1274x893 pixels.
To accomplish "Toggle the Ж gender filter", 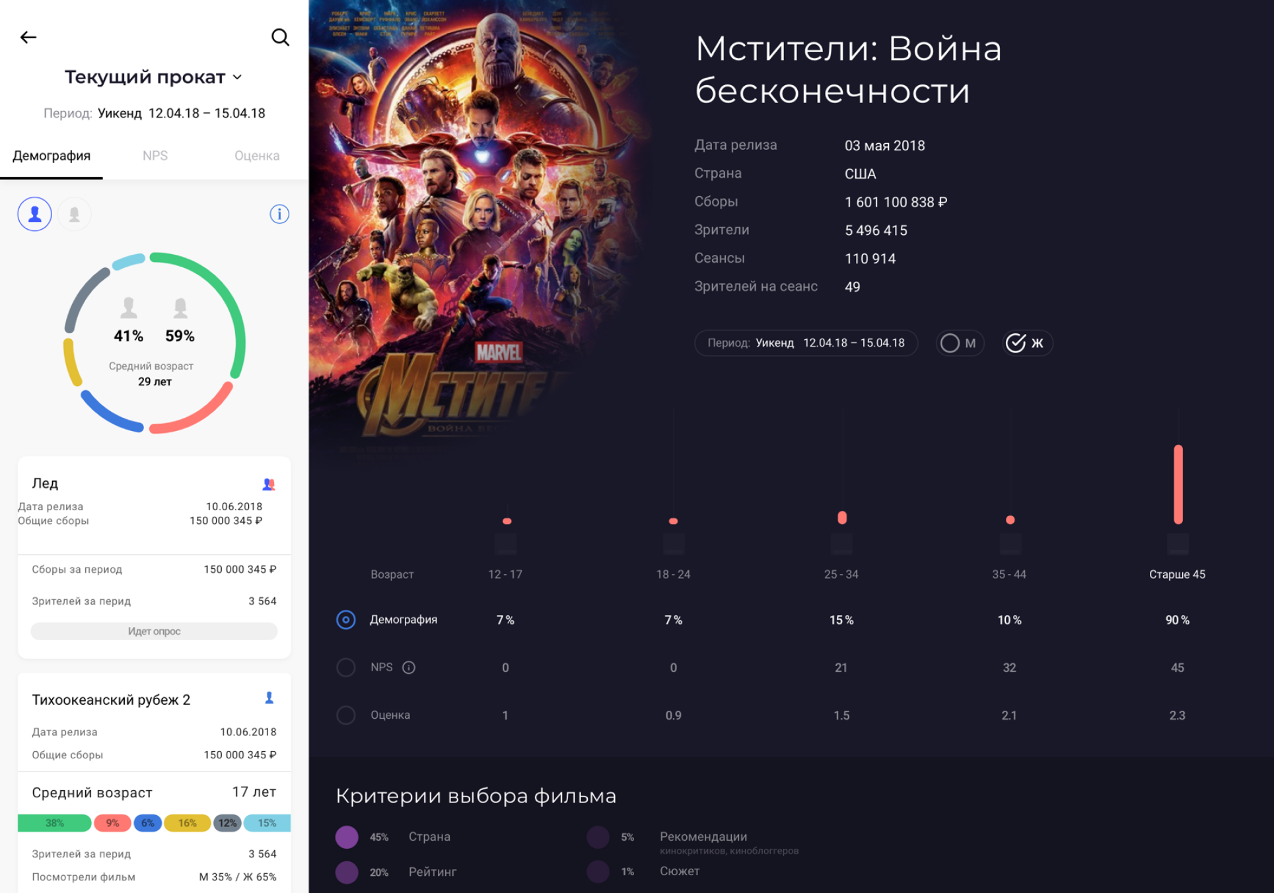I will pyautogui.click(x=1027, y=343).
